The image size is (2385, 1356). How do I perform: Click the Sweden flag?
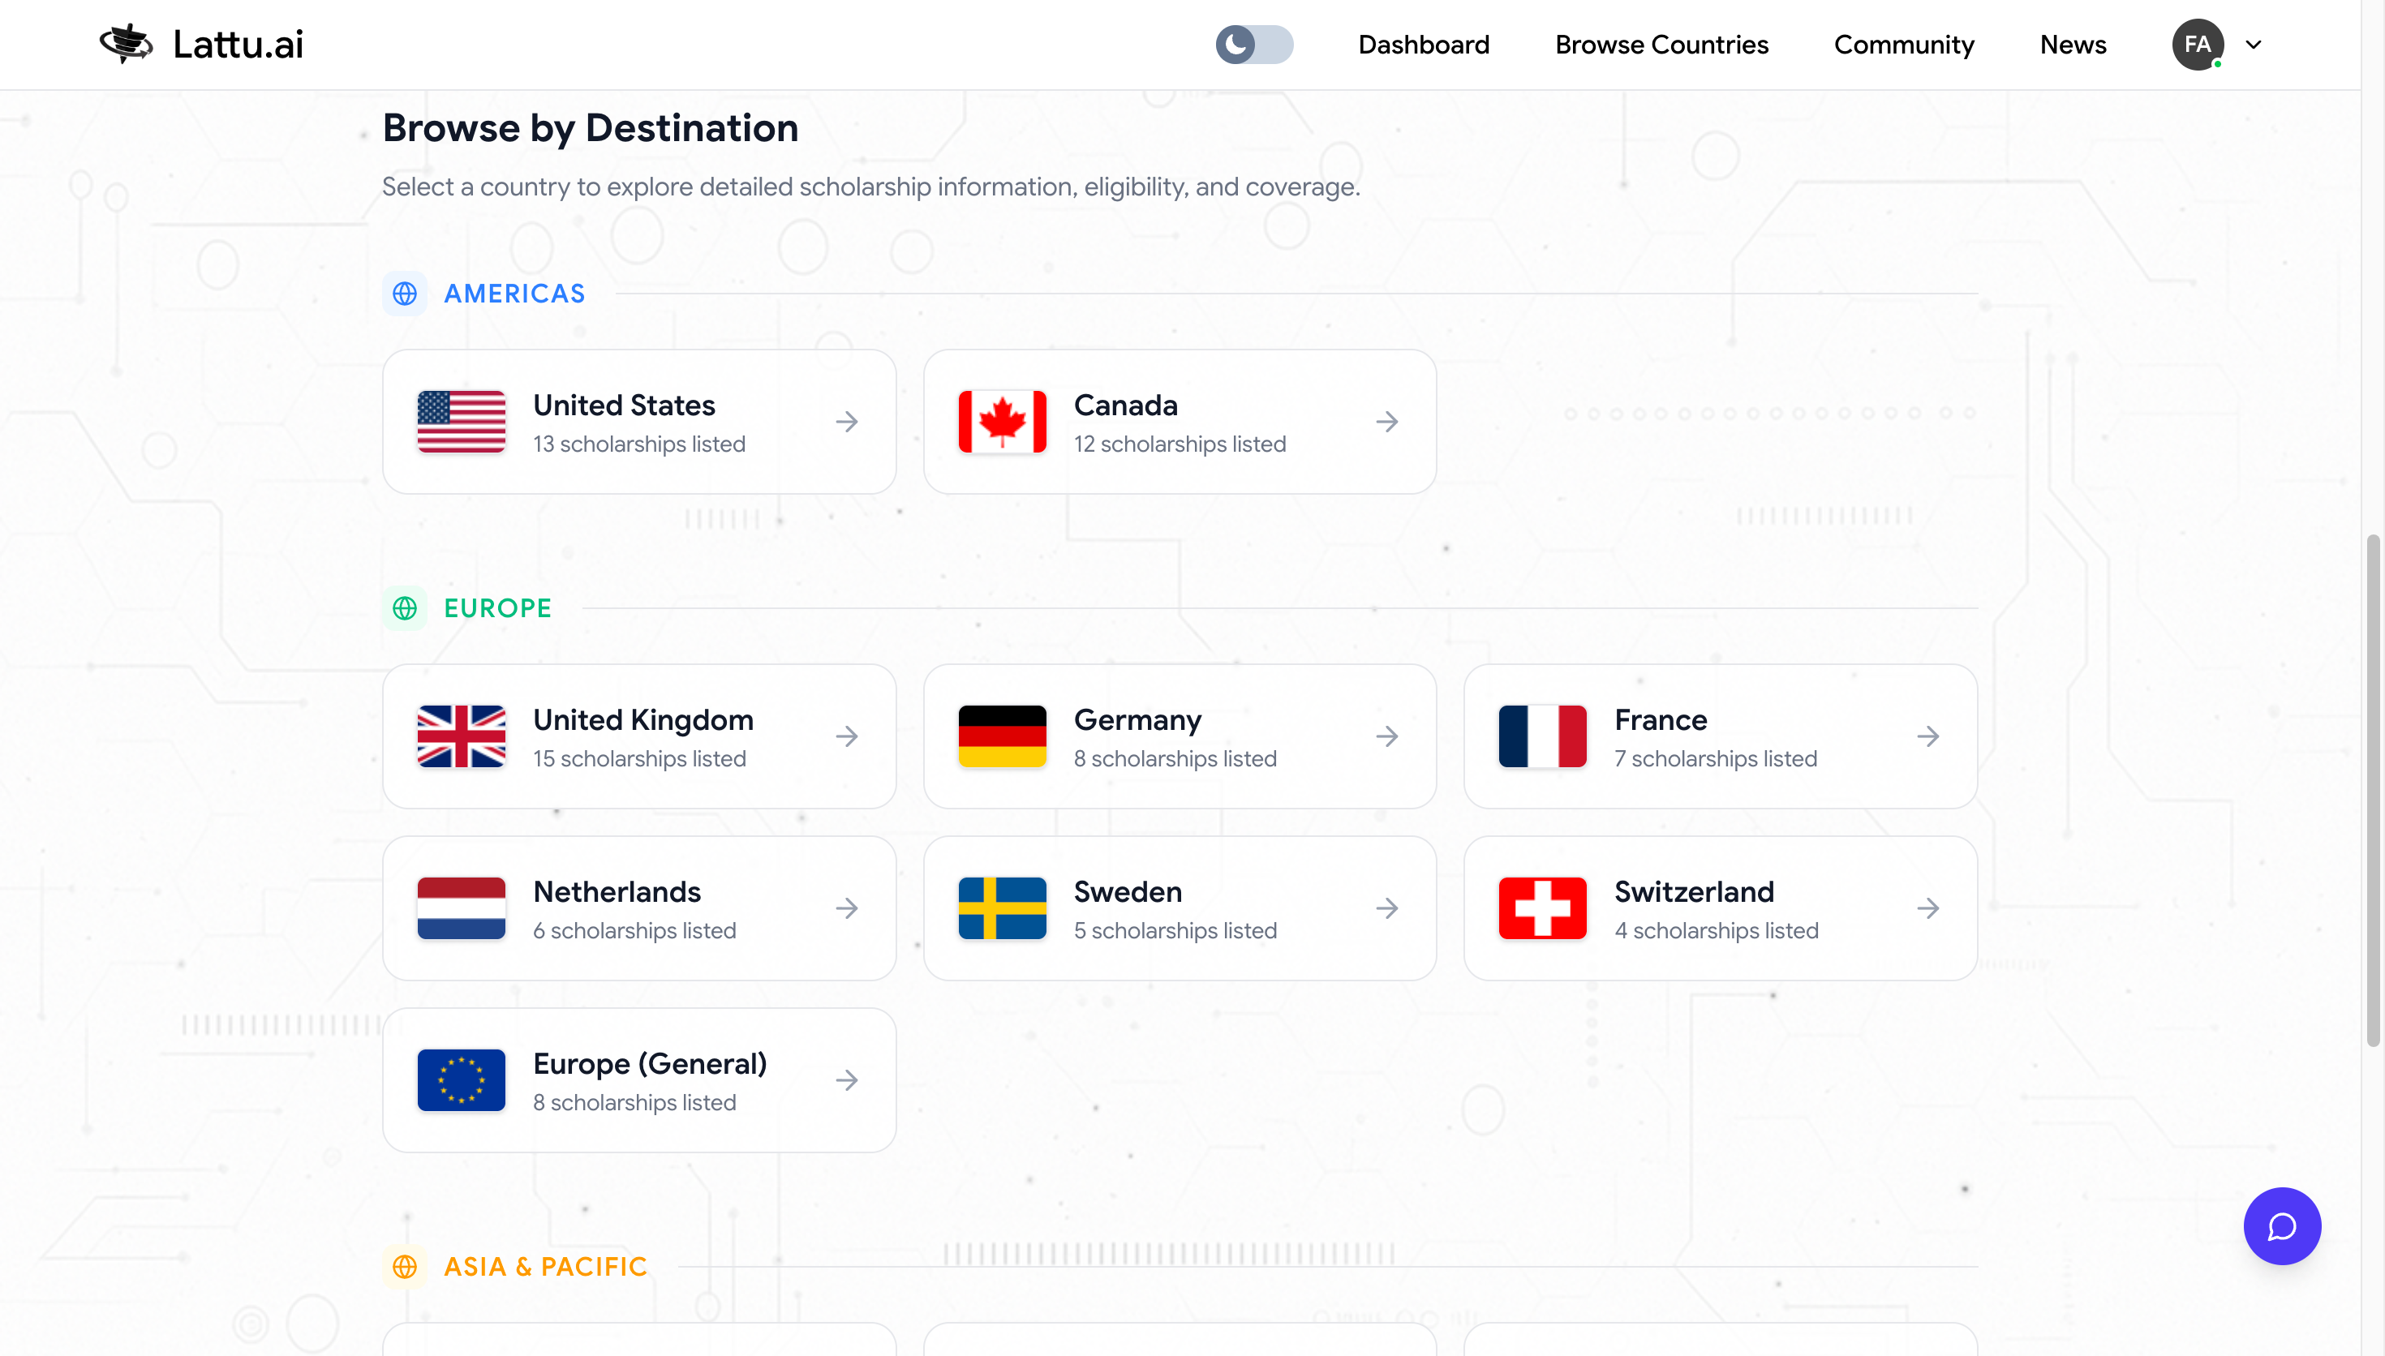coord(1002,908)
